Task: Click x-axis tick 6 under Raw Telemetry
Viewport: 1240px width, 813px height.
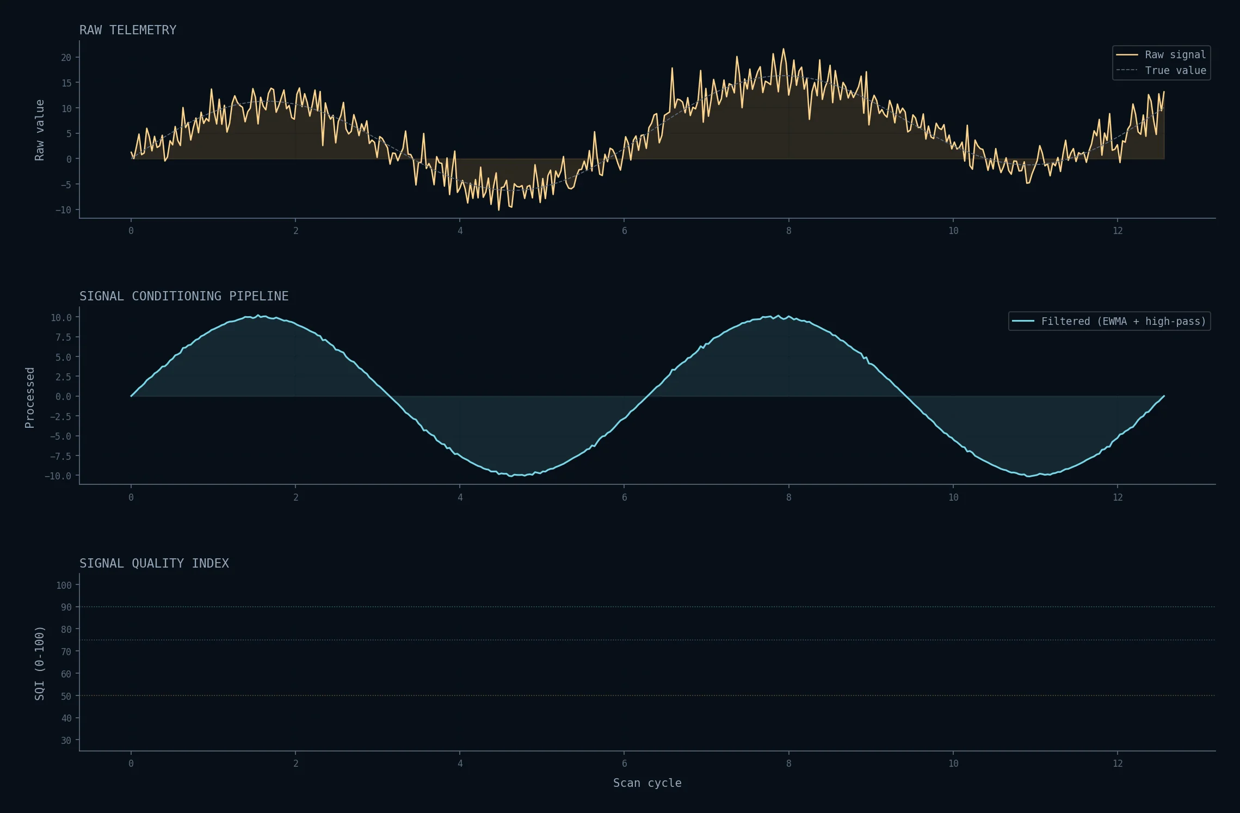Action: coord(624,231)
